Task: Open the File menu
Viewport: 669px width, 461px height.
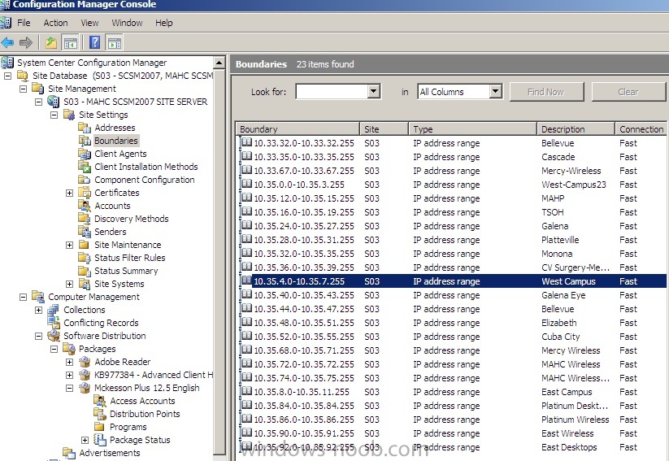Action: click(24, 23)
